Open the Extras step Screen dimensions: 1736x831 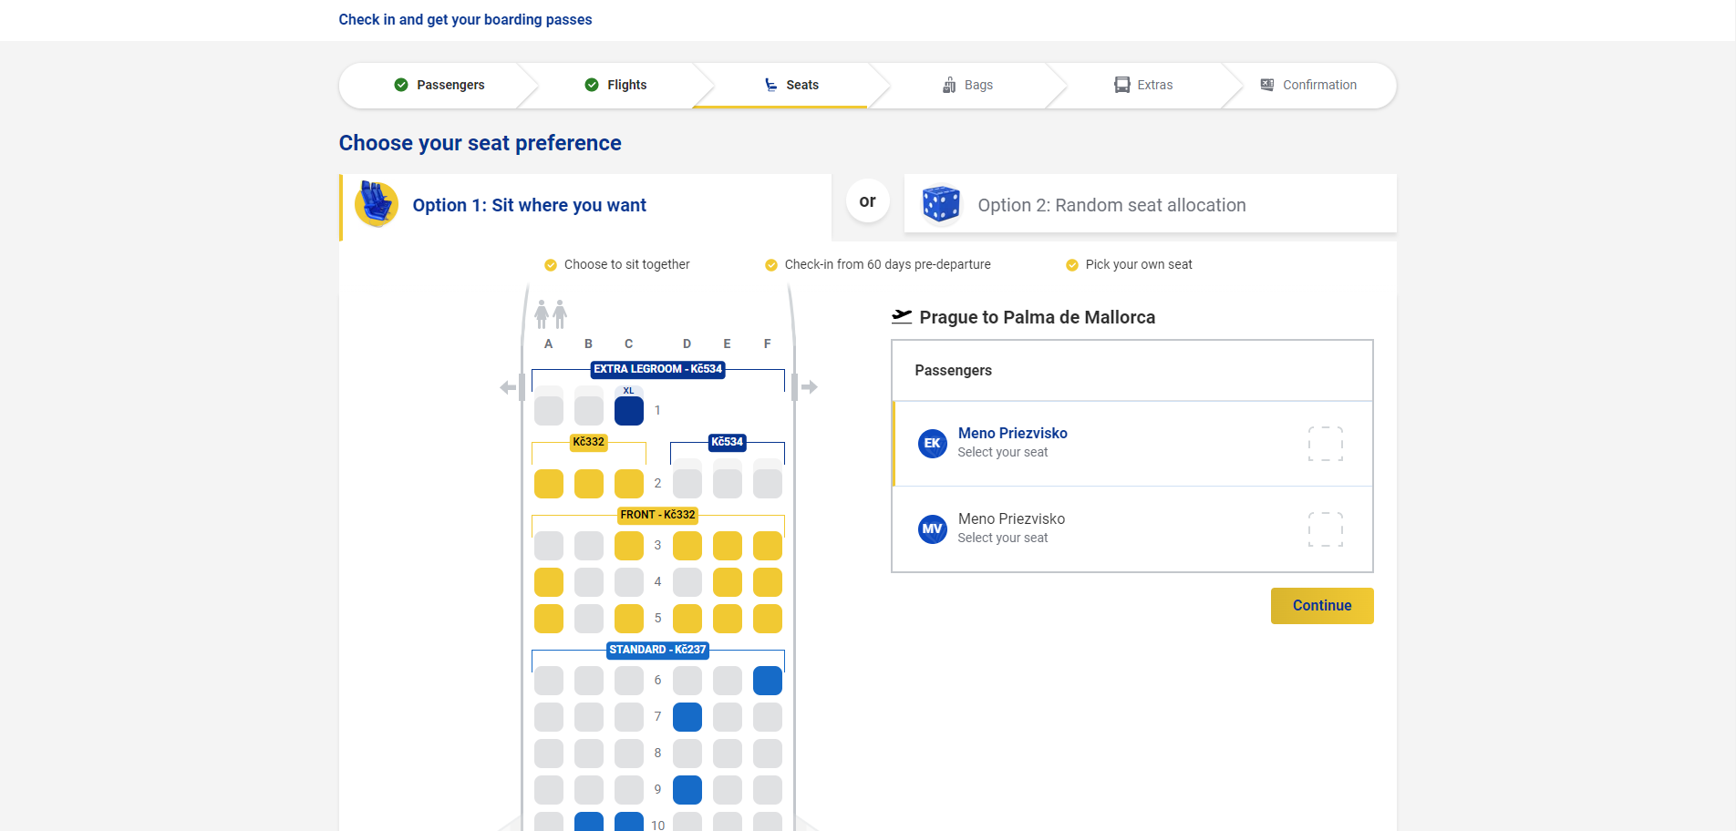(1143, 85)
